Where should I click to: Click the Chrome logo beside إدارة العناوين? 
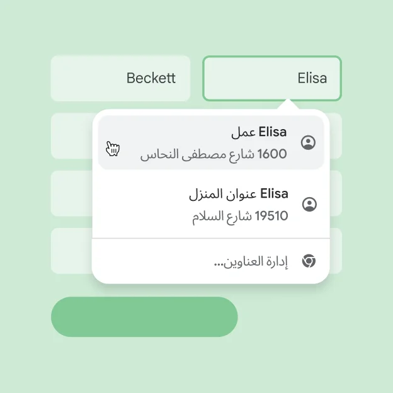pyautogui.click(x=309, y=261)
